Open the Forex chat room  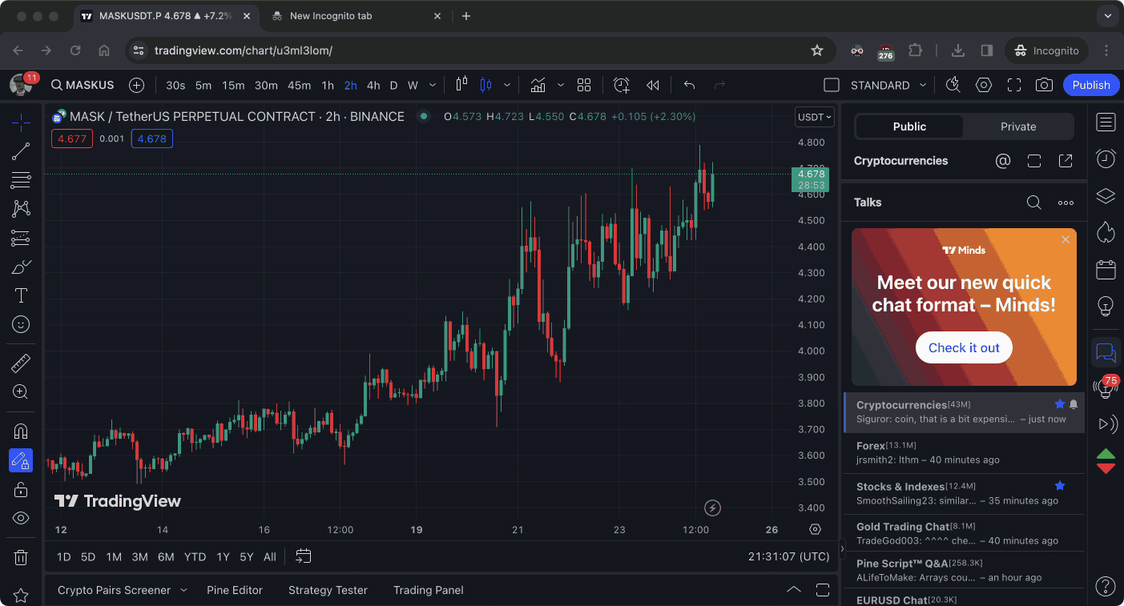pos(964,452)
